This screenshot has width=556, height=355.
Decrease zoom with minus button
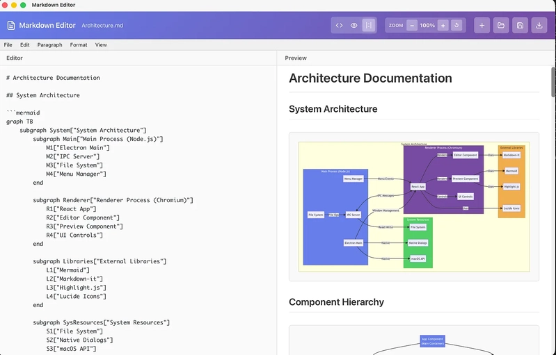[x=412, y=26]
